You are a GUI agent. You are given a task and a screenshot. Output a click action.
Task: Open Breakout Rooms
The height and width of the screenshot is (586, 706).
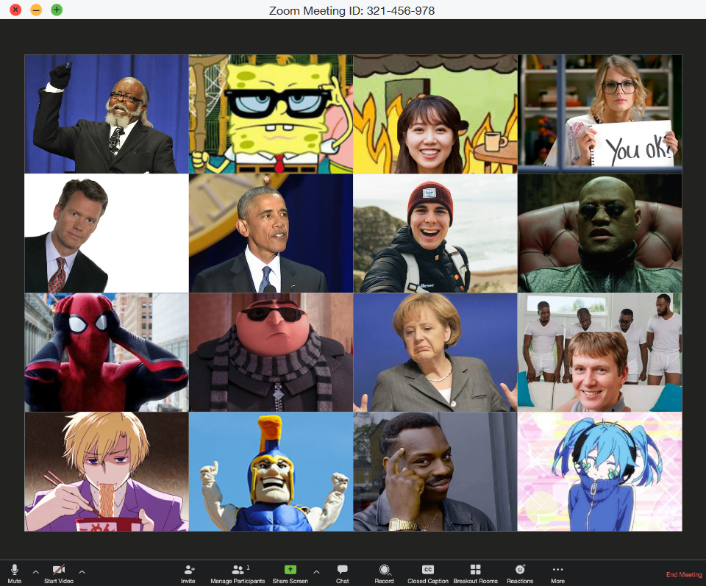[476, 574]
